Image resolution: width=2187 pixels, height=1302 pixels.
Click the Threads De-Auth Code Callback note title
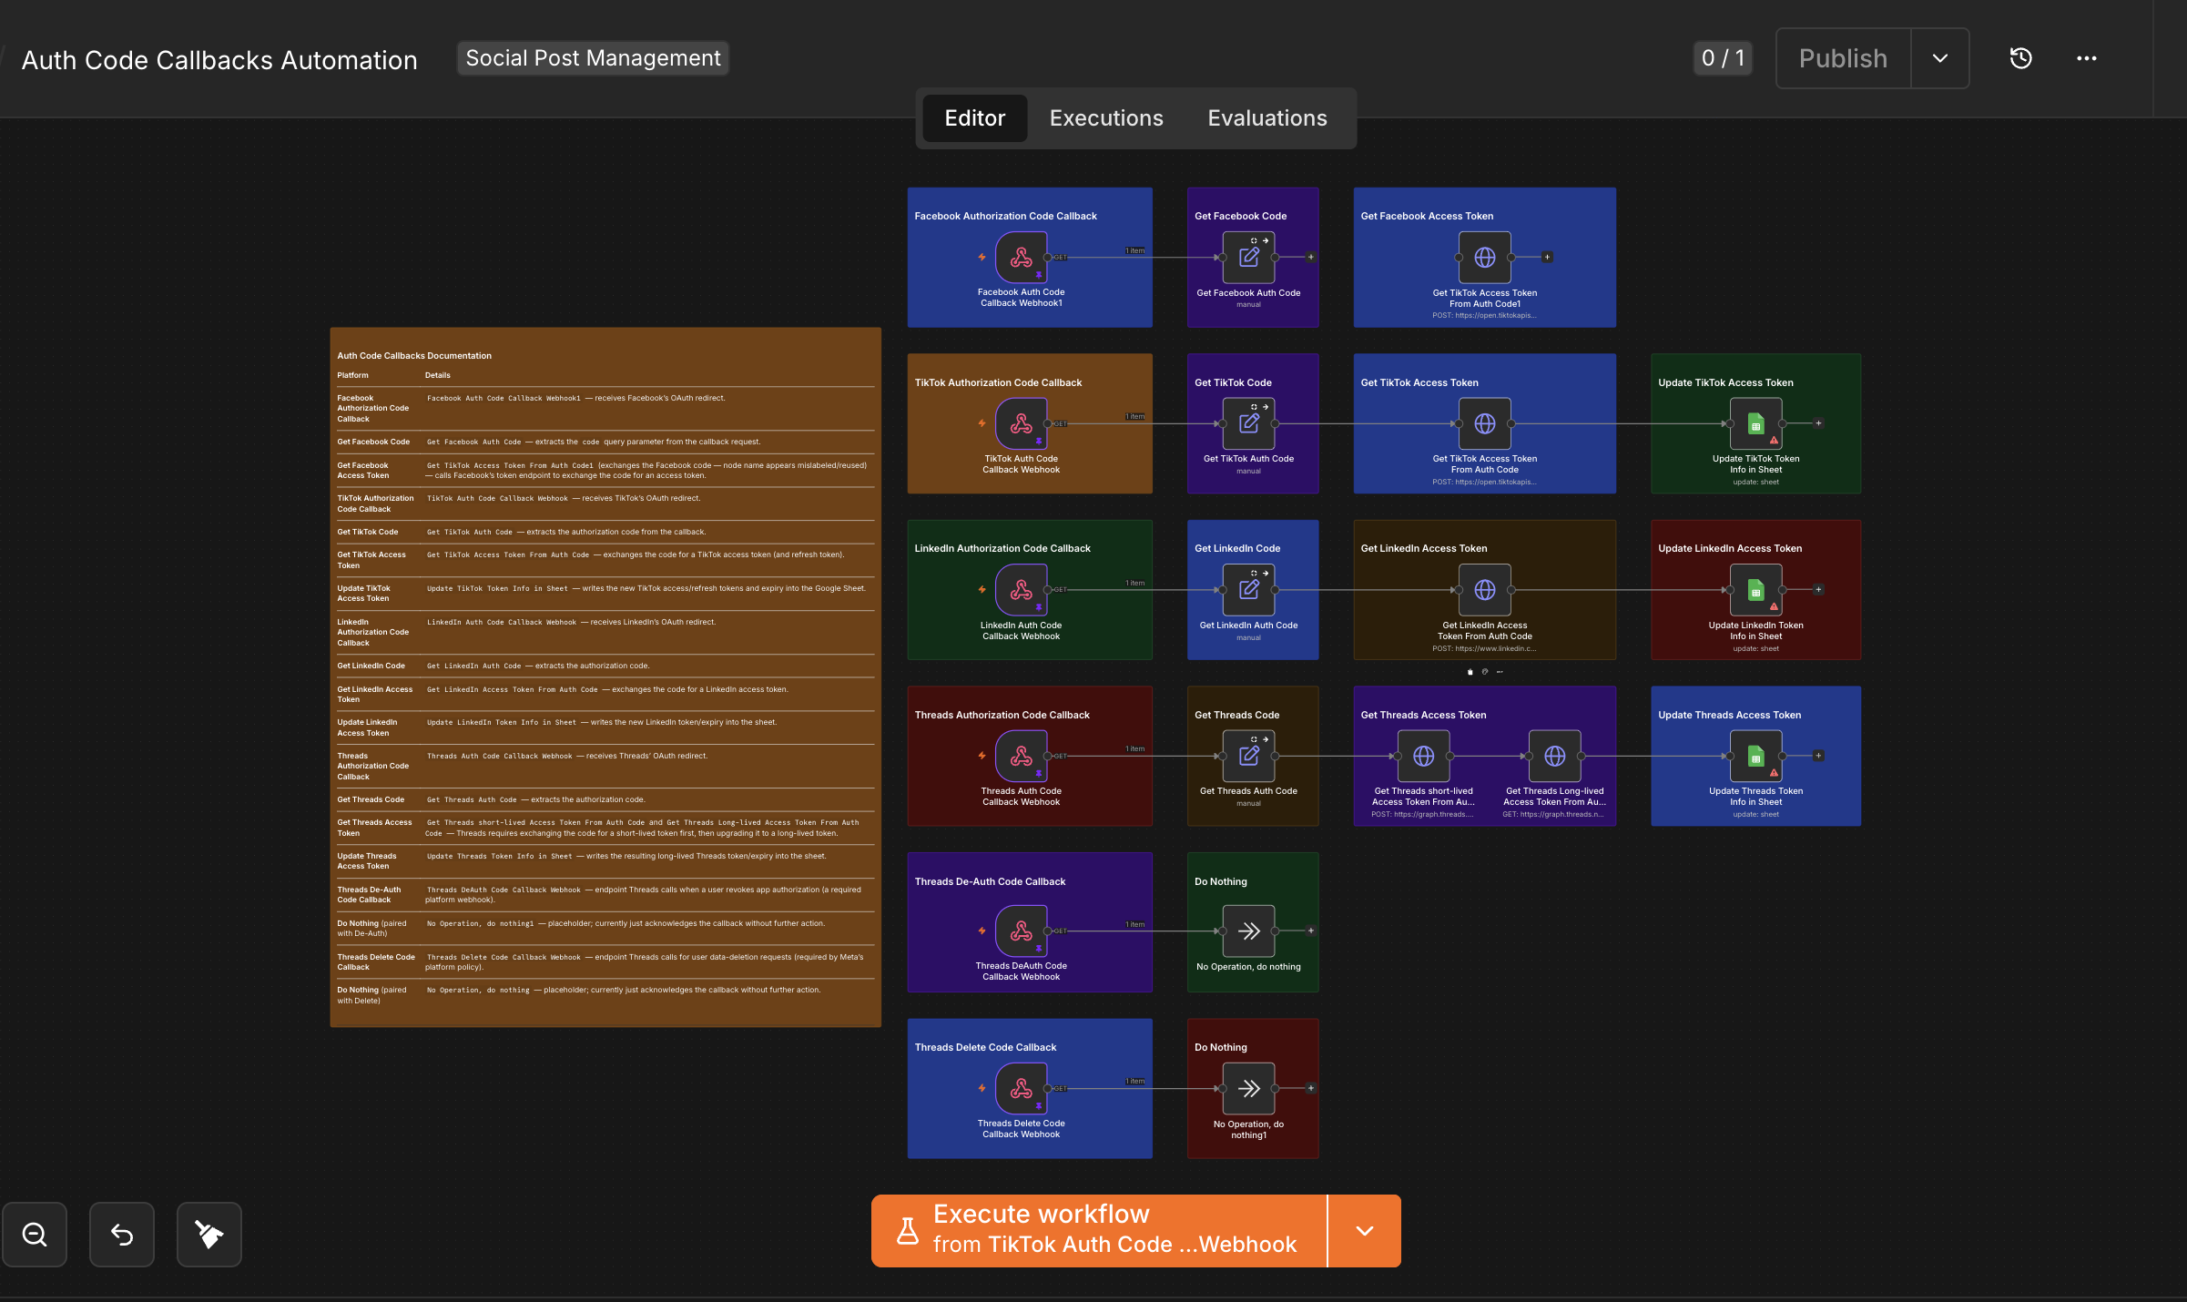coord(990,881)
